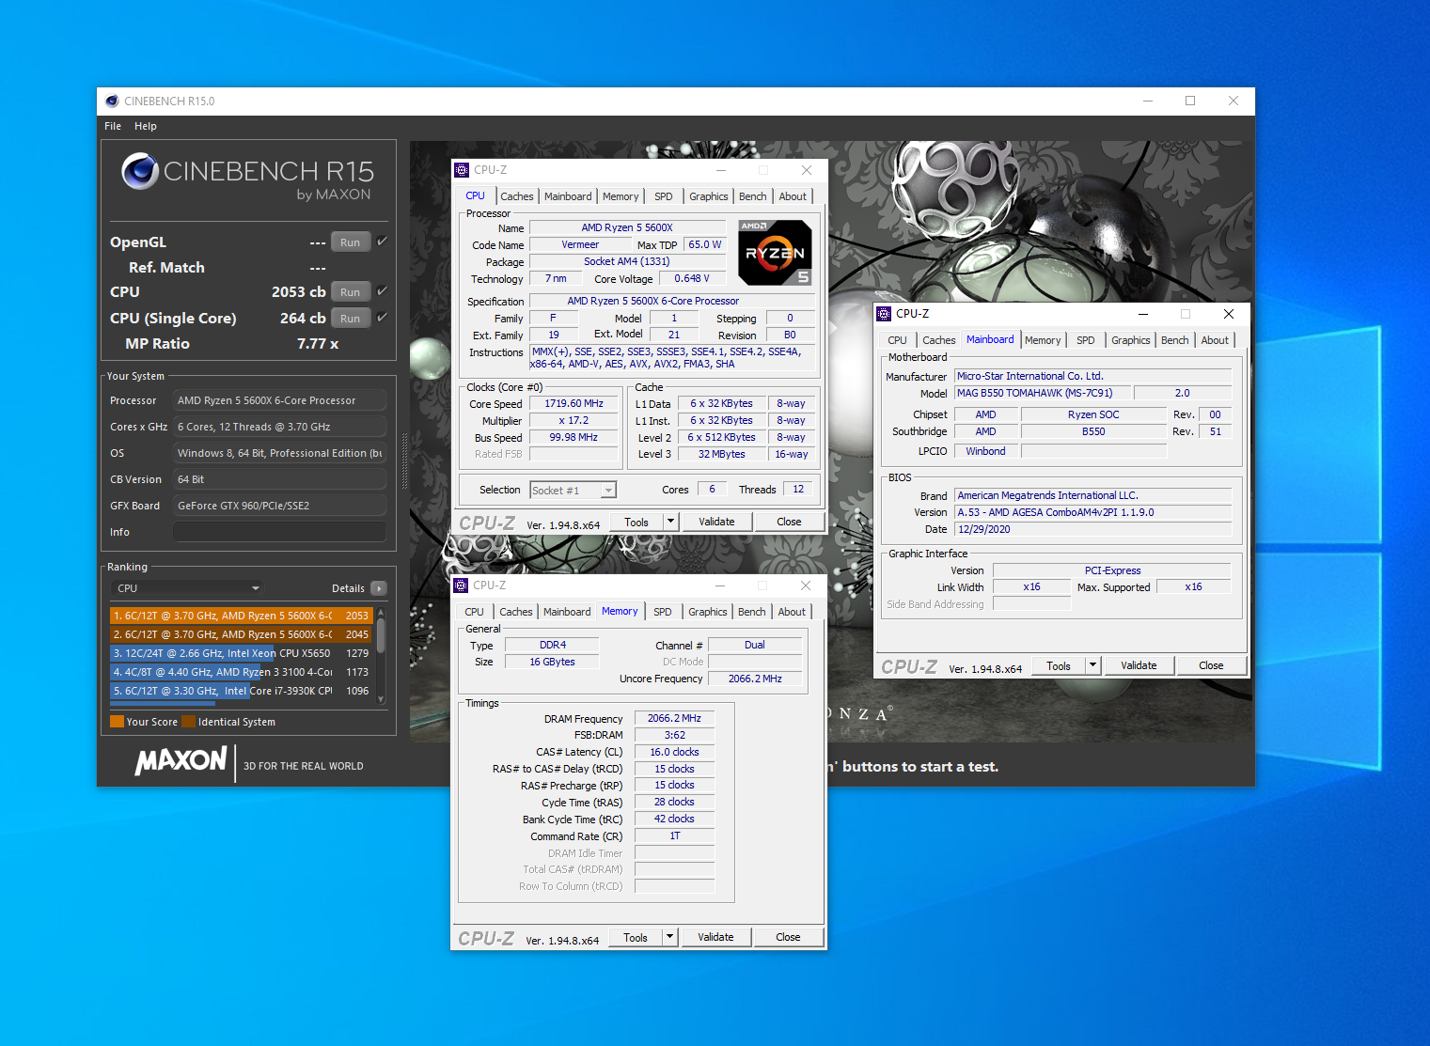
Task: Click the Your Score orange legend swatch
Action: (x=117, y=722)
